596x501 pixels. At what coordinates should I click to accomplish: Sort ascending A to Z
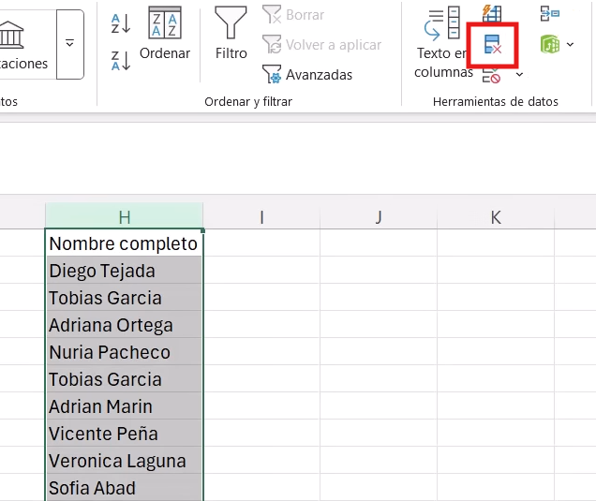[121, 23]
